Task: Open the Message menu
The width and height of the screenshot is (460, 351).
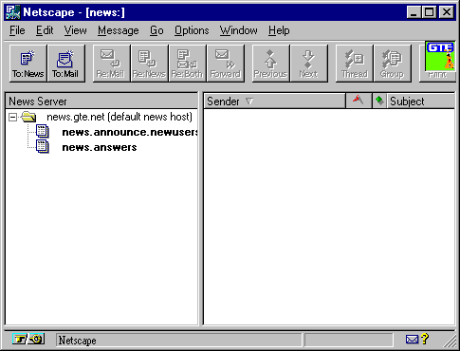Action: [119, 30]
